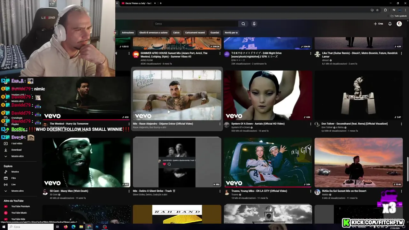Image resolution: width=409 pixels, height=230 pixels.
Task: Filter by the Guardati chip
Action: pyautogui.click(x=215, y=33)
